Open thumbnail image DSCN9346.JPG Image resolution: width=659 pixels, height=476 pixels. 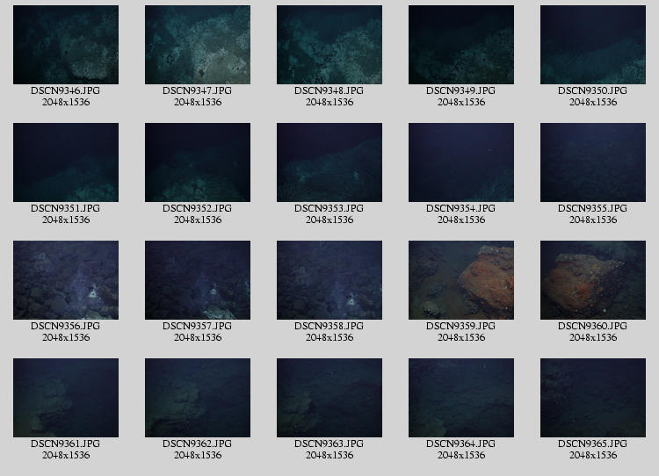(x=66, y=45)
